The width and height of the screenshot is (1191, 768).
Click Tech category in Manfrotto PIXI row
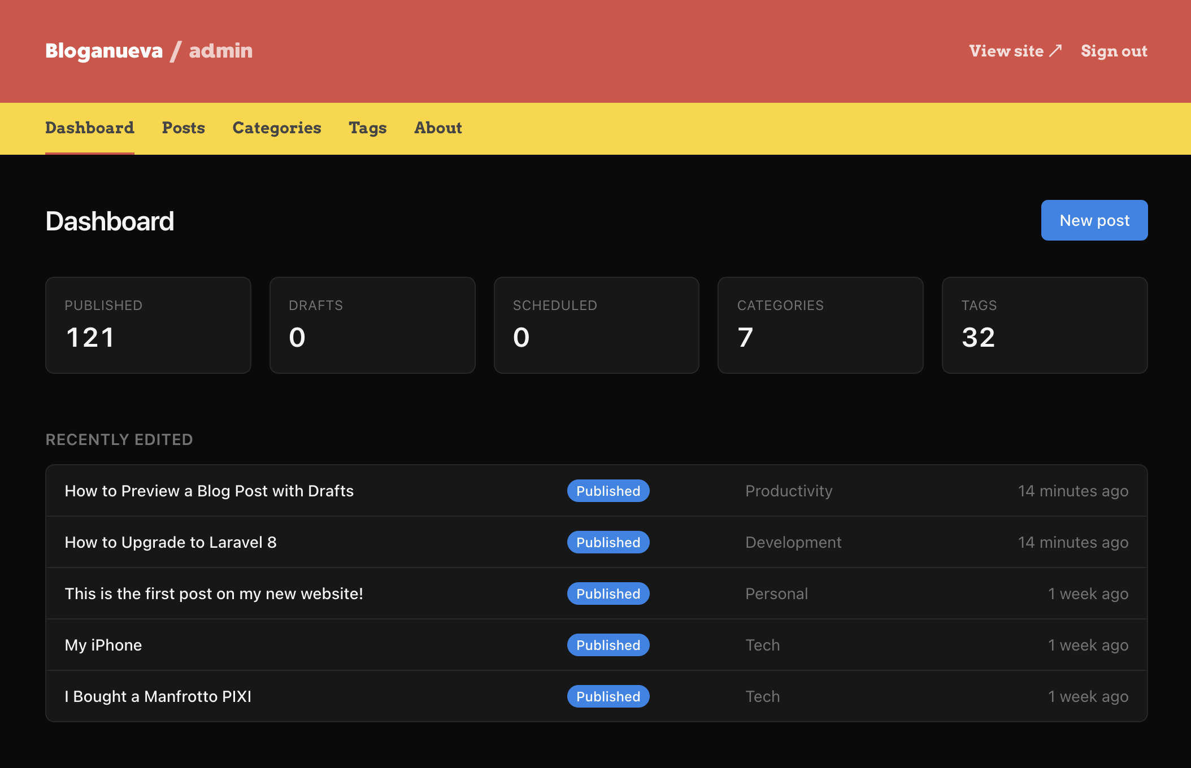[762, 696]
